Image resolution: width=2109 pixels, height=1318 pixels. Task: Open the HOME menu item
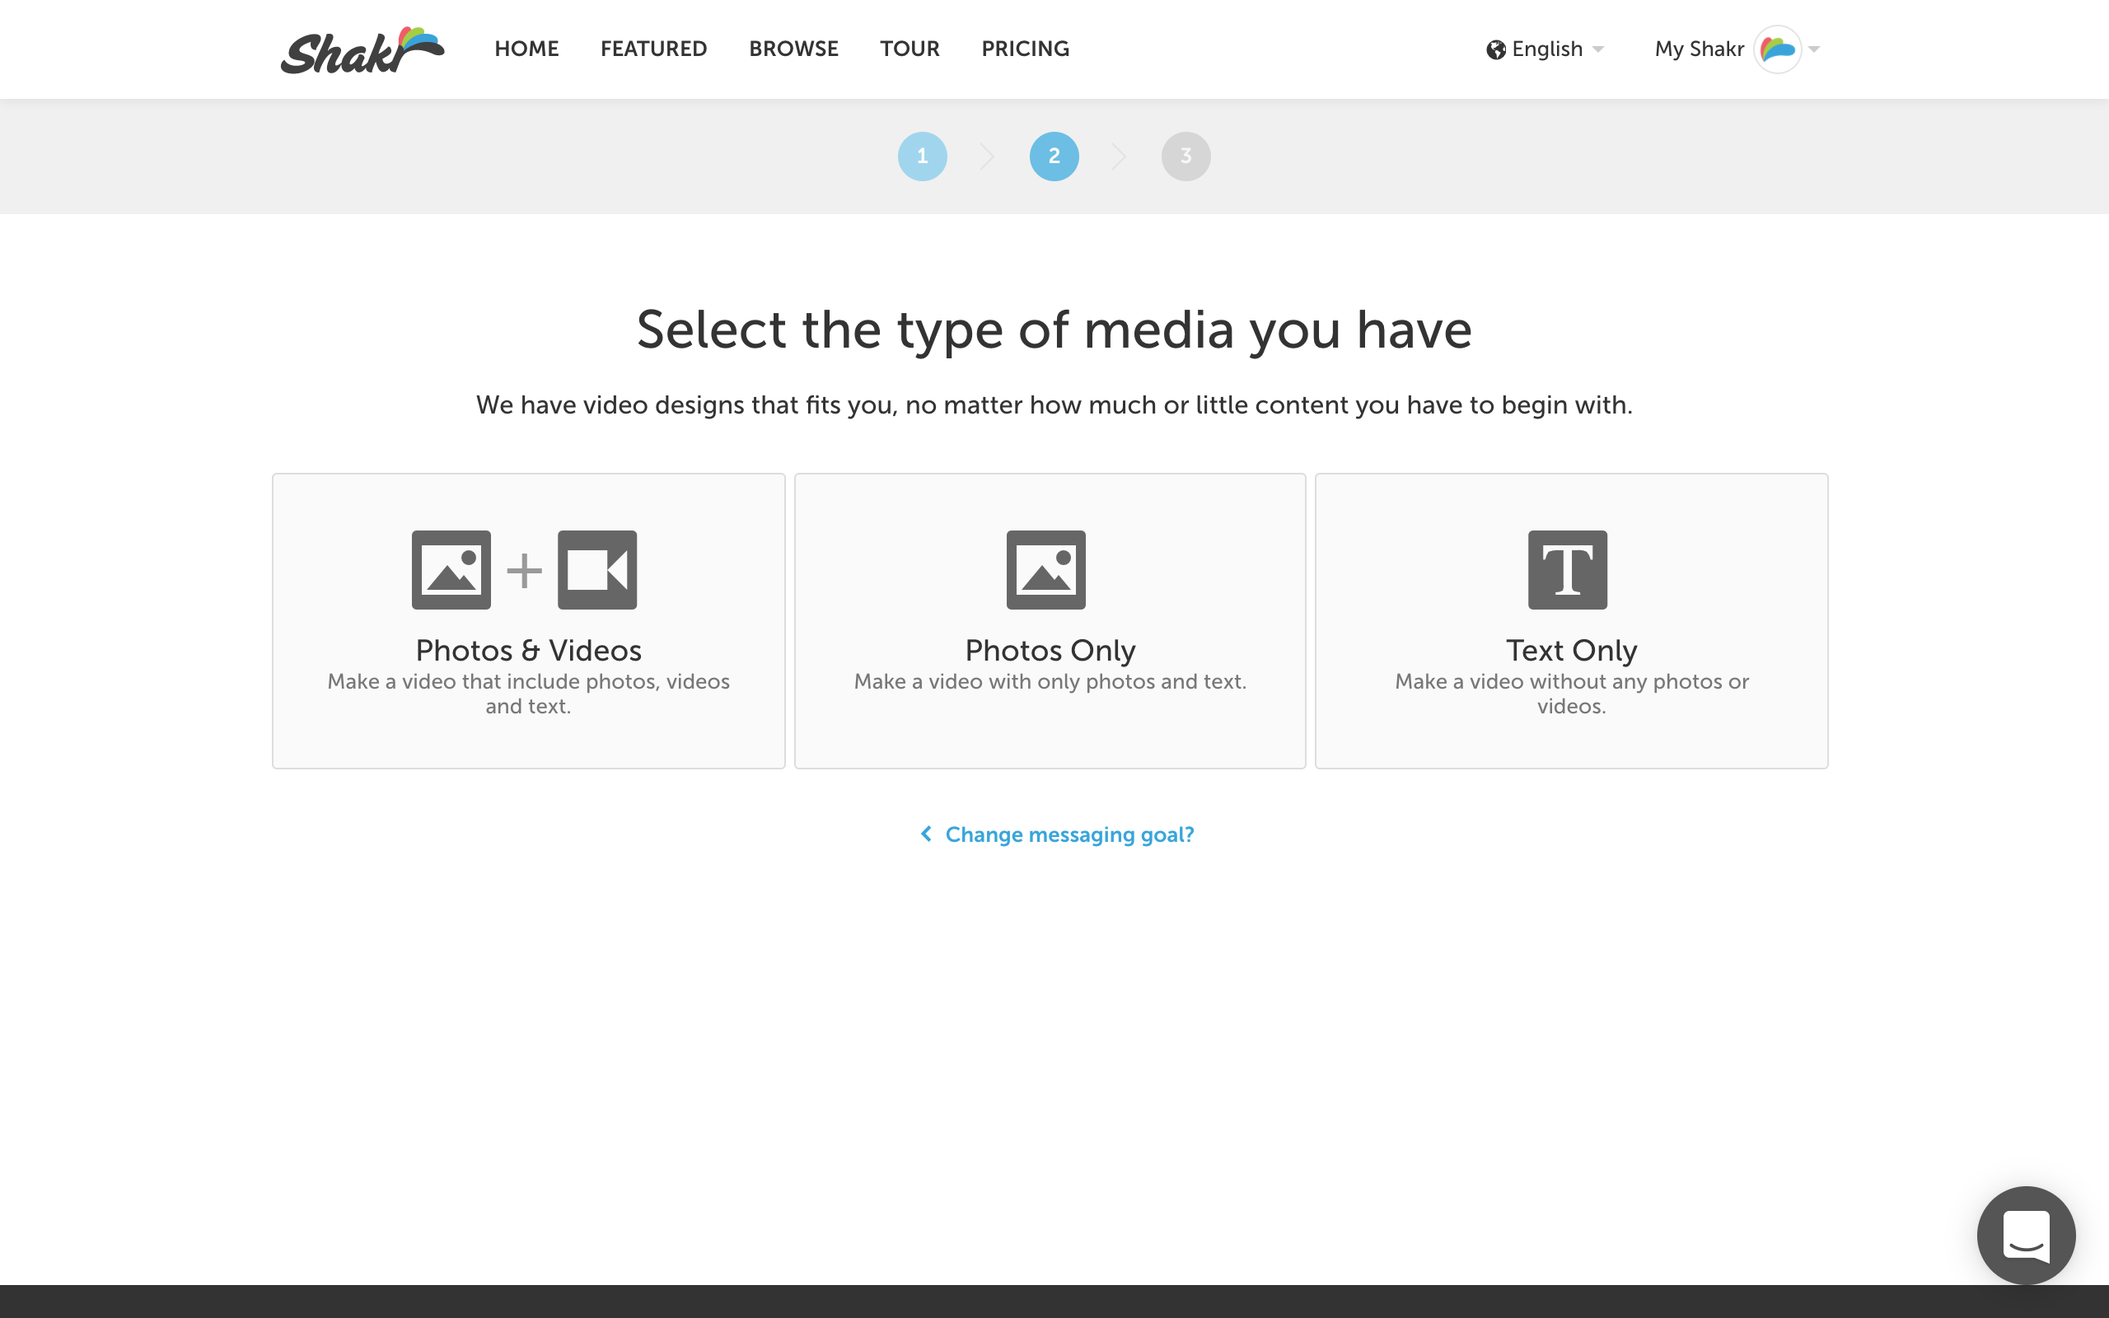[x=526, y=49]
